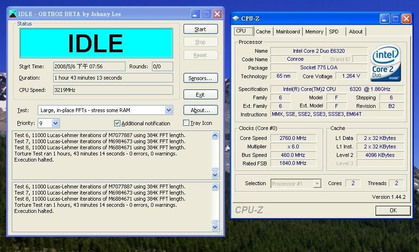Minimize the Orthos window
The image size is (419, 252).
pyautogui.click(x=195, y=14)
